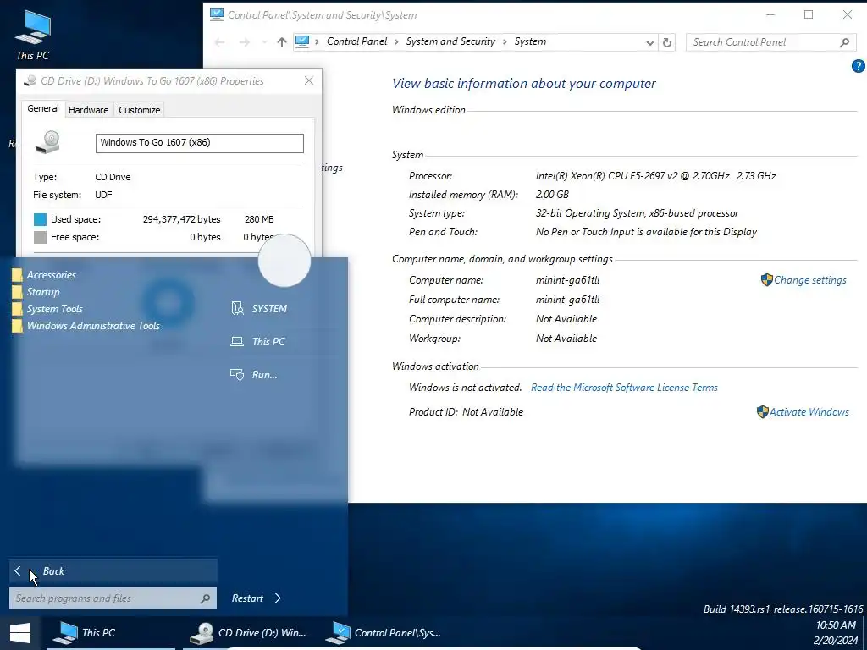Minimize the Control Panel System window
This screenshot has width=867, height=650.
(x=770, y=15)
